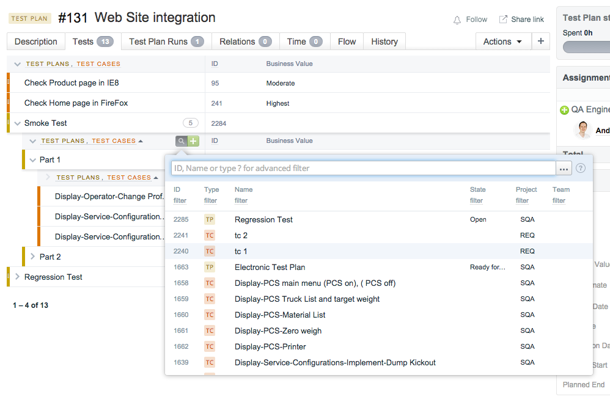Image resolution: width=610 pixels, height=405 pixels.
Task: Click the green plus icon beside QA Engineer
Action: tap(564, 111)
